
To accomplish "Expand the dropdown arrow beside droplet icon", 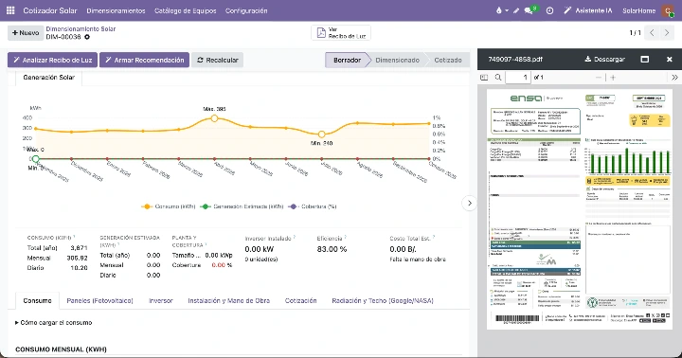I will [x=507, y=10].
